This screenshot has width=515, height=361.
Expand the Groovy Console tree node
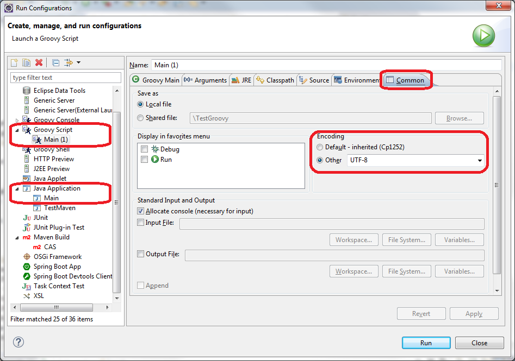17,121
